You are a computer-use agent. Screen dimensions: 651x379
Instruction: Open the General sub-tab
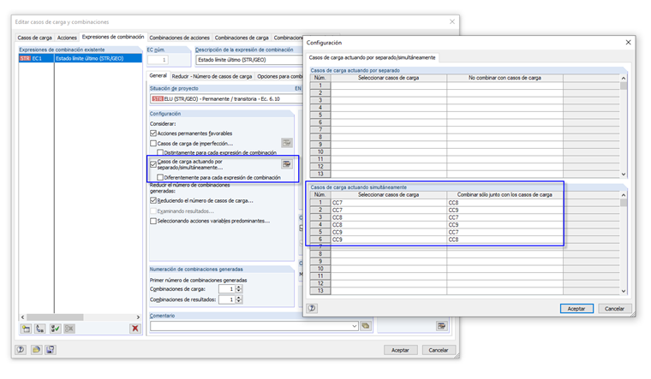[158, 75]
